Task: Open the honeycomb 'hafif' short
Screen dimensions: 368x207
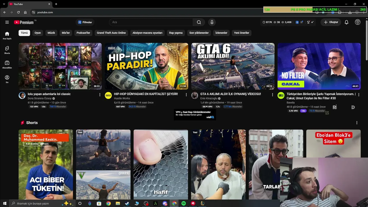Action: [161, 164]
